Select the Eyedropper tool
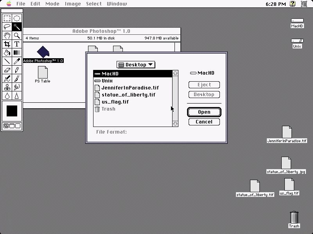Image resolution: width=313 pixels, height=234 pixels. pos(17,61)
